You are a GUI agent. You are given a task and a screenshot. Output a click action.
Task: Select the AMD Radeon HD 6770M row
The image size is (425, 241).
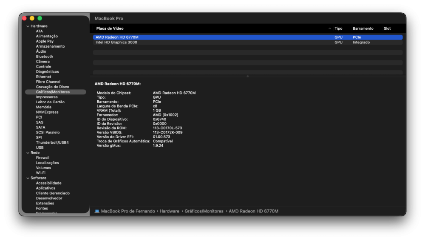248,37
